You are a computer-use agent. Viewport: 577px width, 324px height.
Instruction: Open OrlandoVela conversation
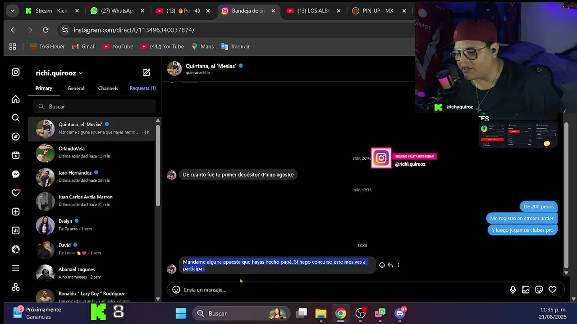92,153
